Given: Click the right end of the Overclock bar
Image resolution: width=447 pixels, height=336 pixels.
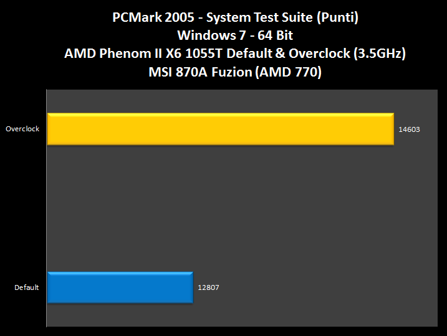Looking at the screenshot, I should [392, 129].
